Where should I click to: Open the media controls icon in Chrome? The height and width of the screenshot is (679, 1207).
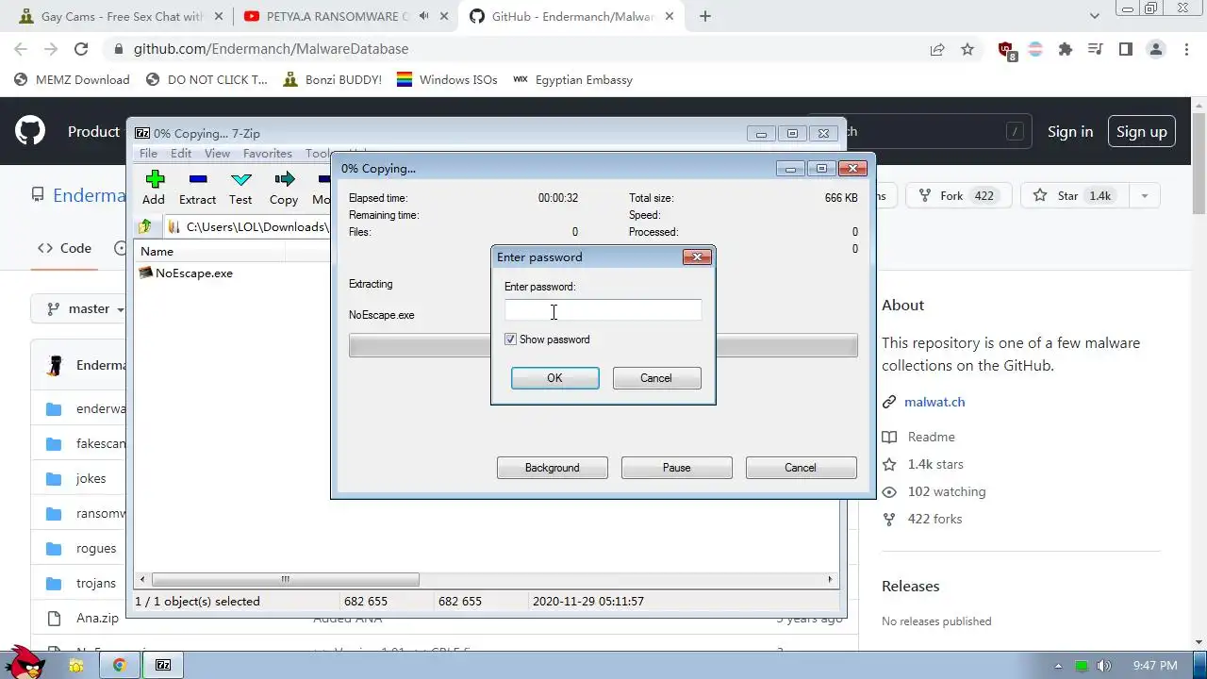click(1095, 49)
